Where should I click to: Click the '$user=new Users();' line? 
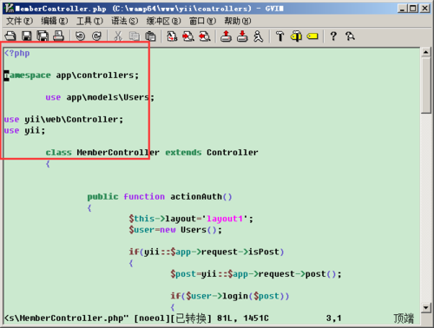(x=175, y=230)
